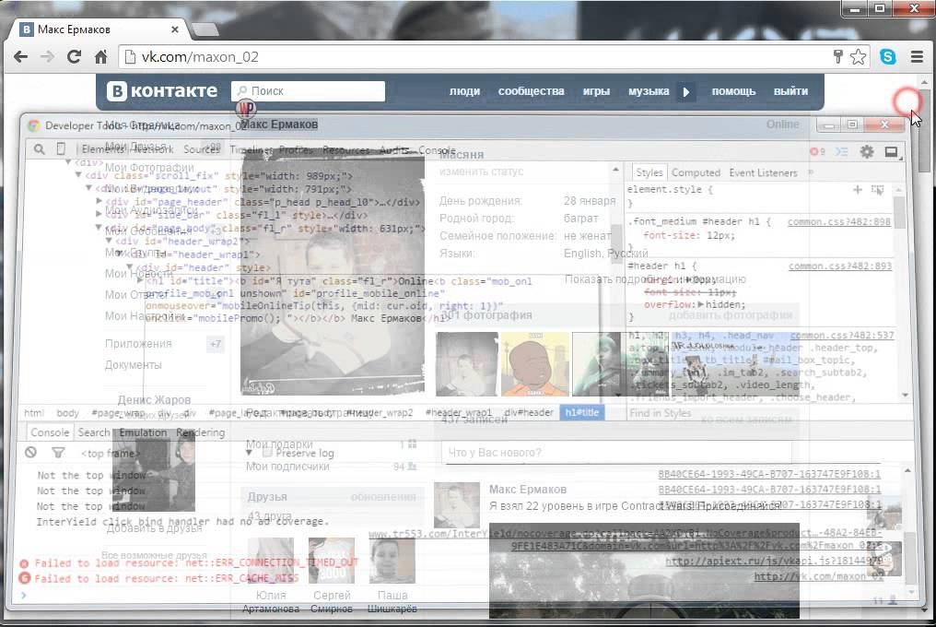The image size is (936, 627).
Task: Open музыка in the VK header
Action: coord(649,91)
